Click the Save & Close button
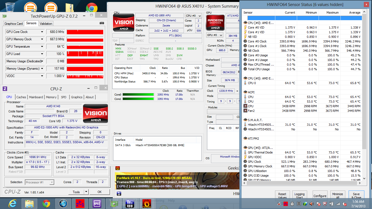 pyautogui.click(x=356, y=196)
